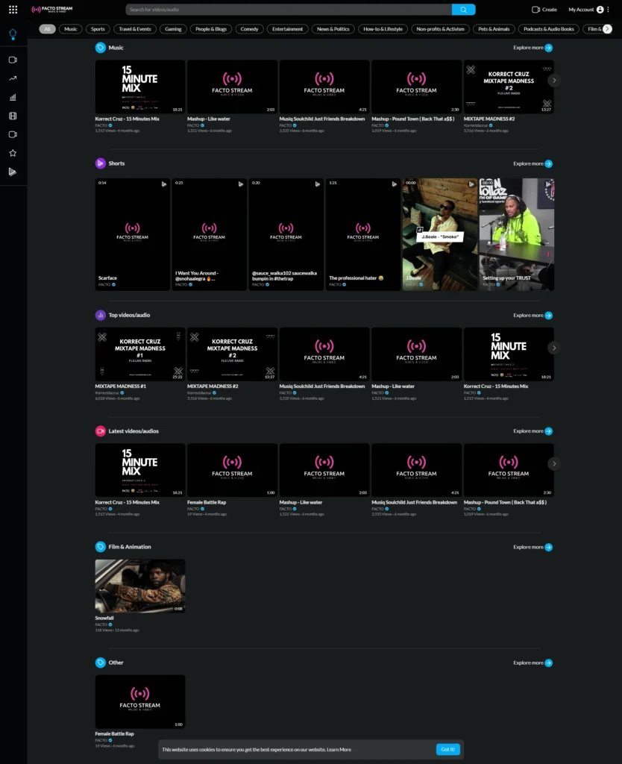Open MIXTAPE MADNESS #1 thumbnail
Screen dimensions: 622x764
point(140,354)
